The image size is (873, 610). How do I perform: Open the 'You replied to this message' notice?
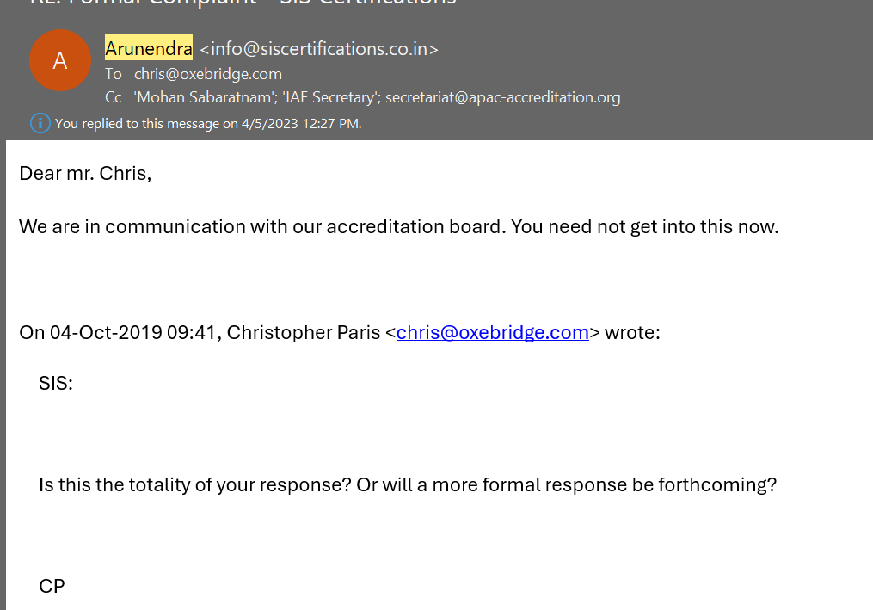[x=207, y=124]
